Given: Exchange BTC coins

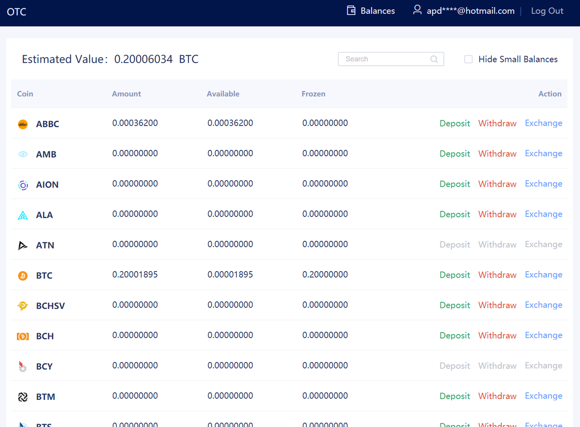Looking at the screenshot, I should coord(544,274).
